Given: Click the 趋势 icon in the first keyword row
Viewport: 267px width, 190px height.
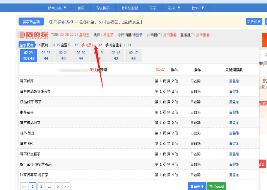Looking at the screenshot, I should pyautogui.click(x=195, y=81).
